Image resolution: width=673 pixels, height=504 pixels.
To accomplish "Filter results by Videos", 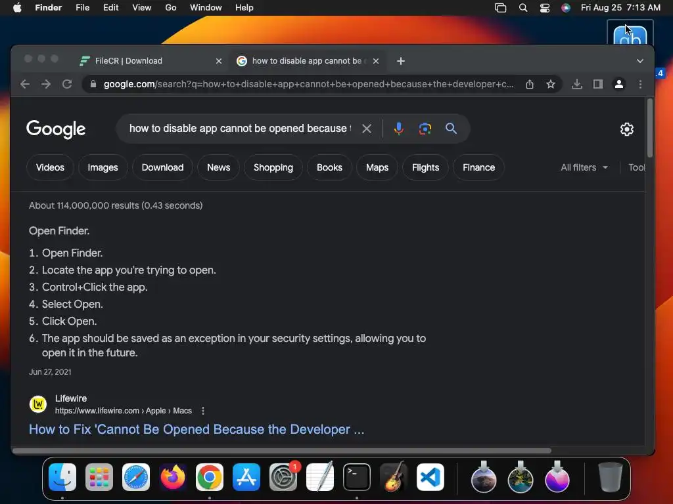I will (50, 167).
